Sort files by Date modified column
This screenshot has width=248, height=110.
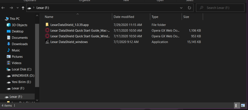[124, 17]
